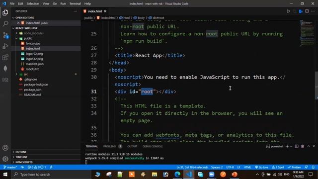Image resolution: width=318 pixels, height=179 pixels.
Task: Open the Search view in activity bar
Action: pyautogui.click(x=5, y=23)
